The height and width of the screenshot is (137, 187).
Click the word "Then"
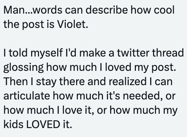[x=16, y=82]
